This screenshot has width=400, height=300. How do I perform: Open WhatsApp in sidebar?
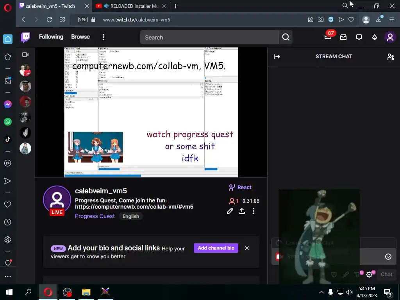8,122
